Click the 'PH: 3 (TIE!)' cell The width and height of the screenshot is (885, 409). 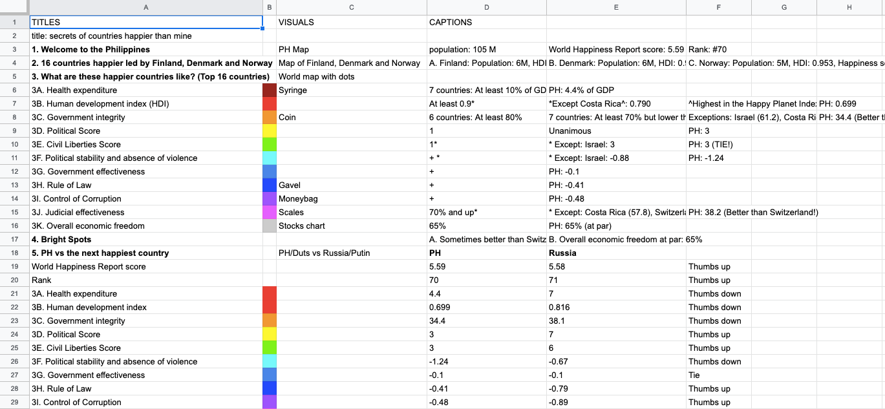(719, 144)
